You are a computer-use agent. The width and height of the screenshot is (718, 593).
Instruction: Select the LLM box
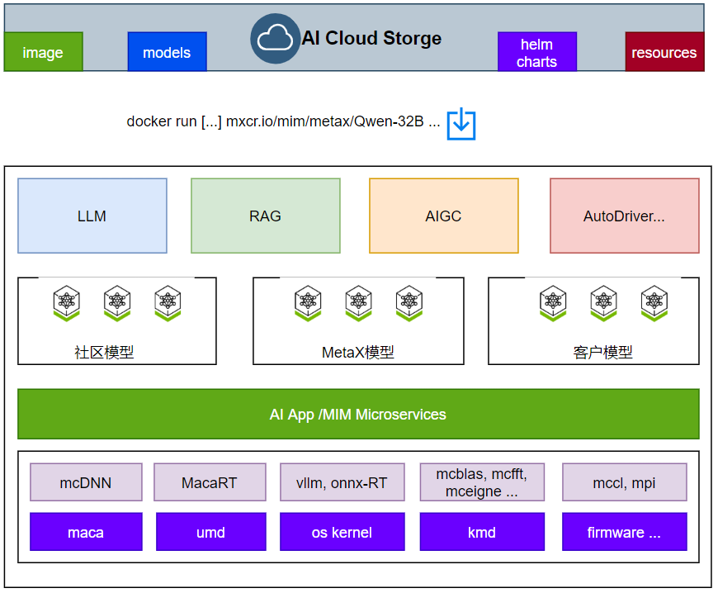92,216
